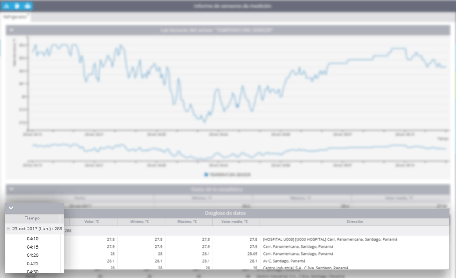
Task: Click the third blue icon in the top-left toolbar
Action: [x=28, y=6]
